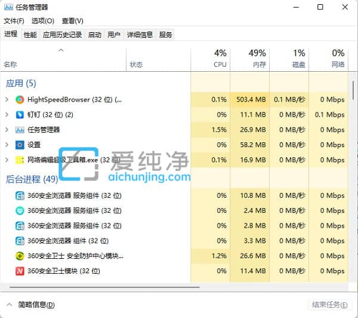This screenshot has width=358, height=318.
Task: Collapse to 简略信息 with the chevron
Action: click(10, 304)
